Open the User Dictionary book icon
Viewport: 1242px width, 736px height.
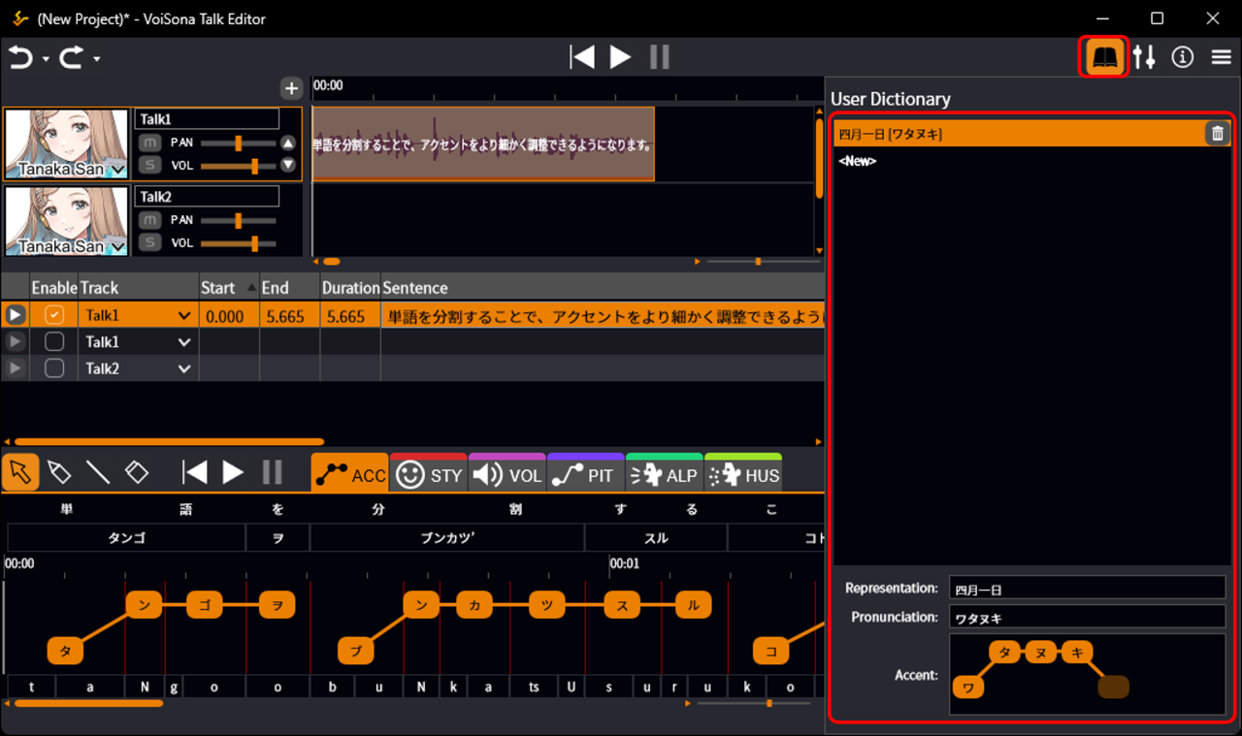(x=1105, y=58)
